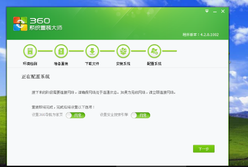Toggle 设置360导航为首页 switch
This screenshot has height=167, width=248.
[x=76, y=115]
